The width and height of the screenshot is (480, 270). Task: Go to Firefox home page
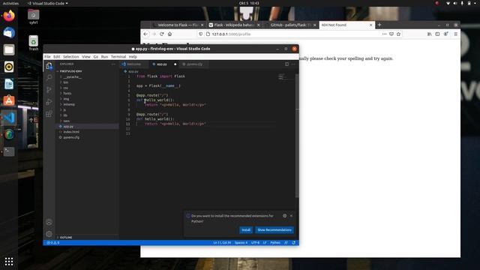point(170,34)
